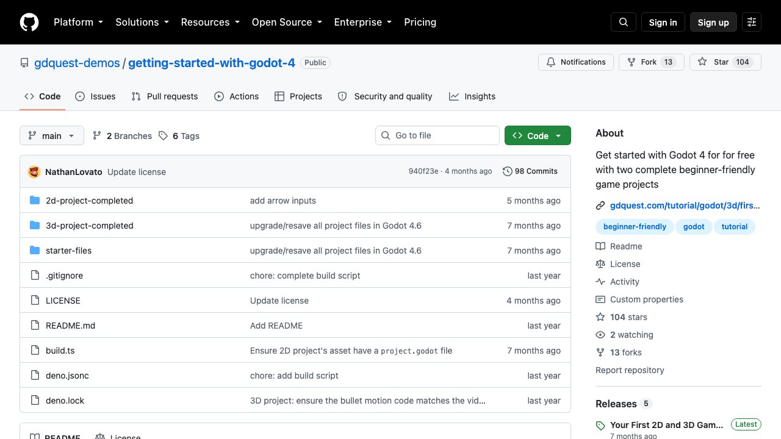This screenshot has width=781, height=439.
Task: View the 104 stars link
Action: point(621,317)
